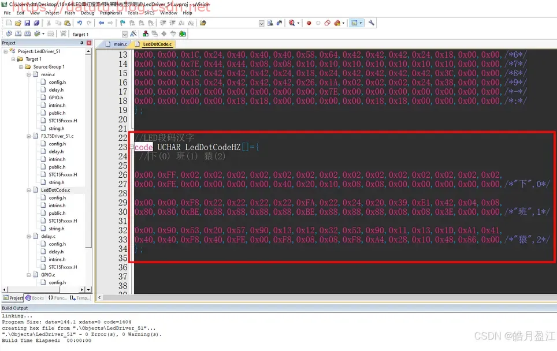Expand the window layout dropdown arrow
This screenshot has height=351, width=557.
[361, 23]
